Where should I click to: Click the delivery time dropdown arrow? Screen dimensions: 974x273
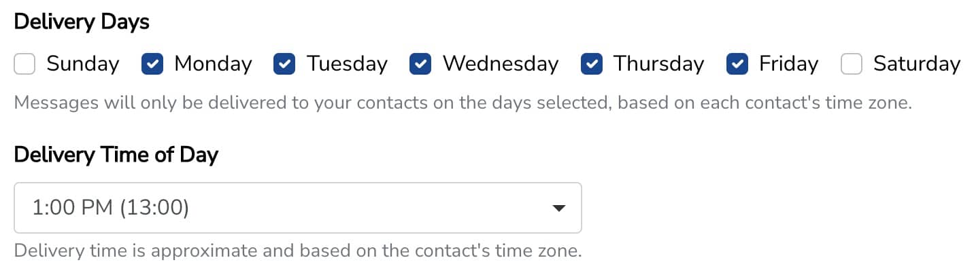pyautogui.click(x=558, y=208)
